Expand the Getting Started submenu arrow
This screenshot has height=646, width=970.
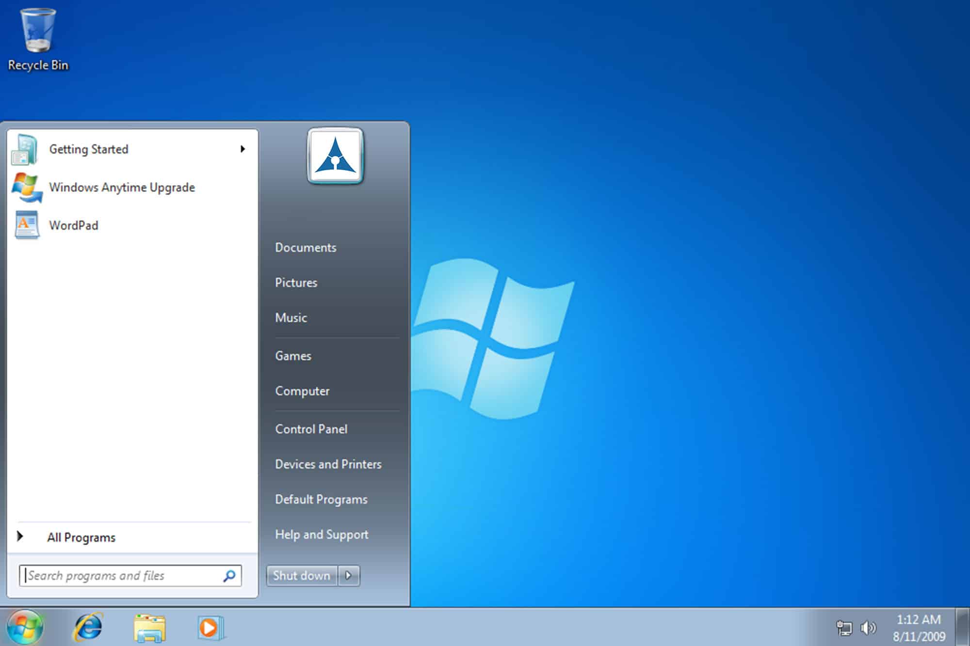pos(242,149)
